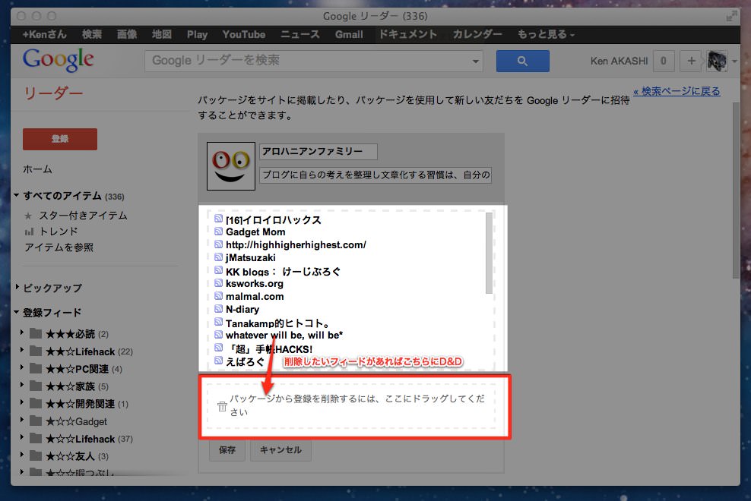The image size is (751, 501).
Task: Click the ★★★必読 folder icon
Action: [x=36, y=333]
